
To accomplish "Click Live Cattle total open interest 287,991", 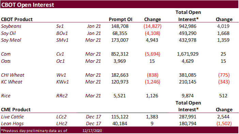I will point(188,117).
